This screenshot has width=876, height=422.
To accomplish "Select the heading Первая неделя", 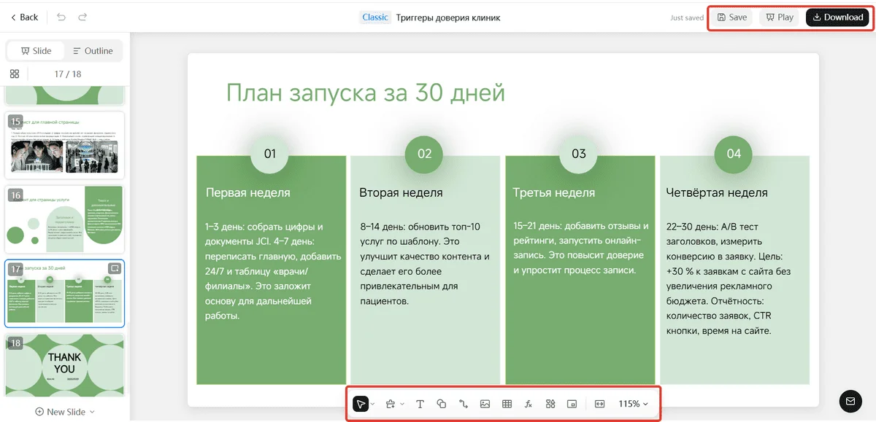I will tap(247, 193).
